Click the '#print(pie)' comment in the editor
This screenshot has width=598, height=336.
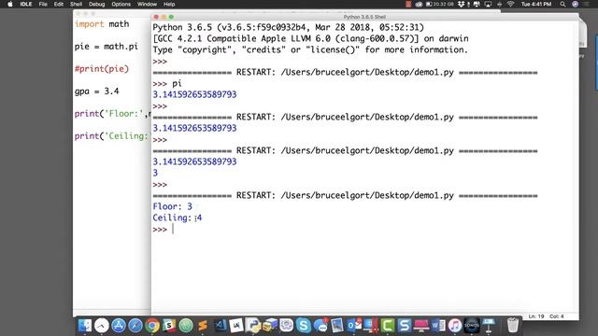pyautogui.click(x=102, y=69)
